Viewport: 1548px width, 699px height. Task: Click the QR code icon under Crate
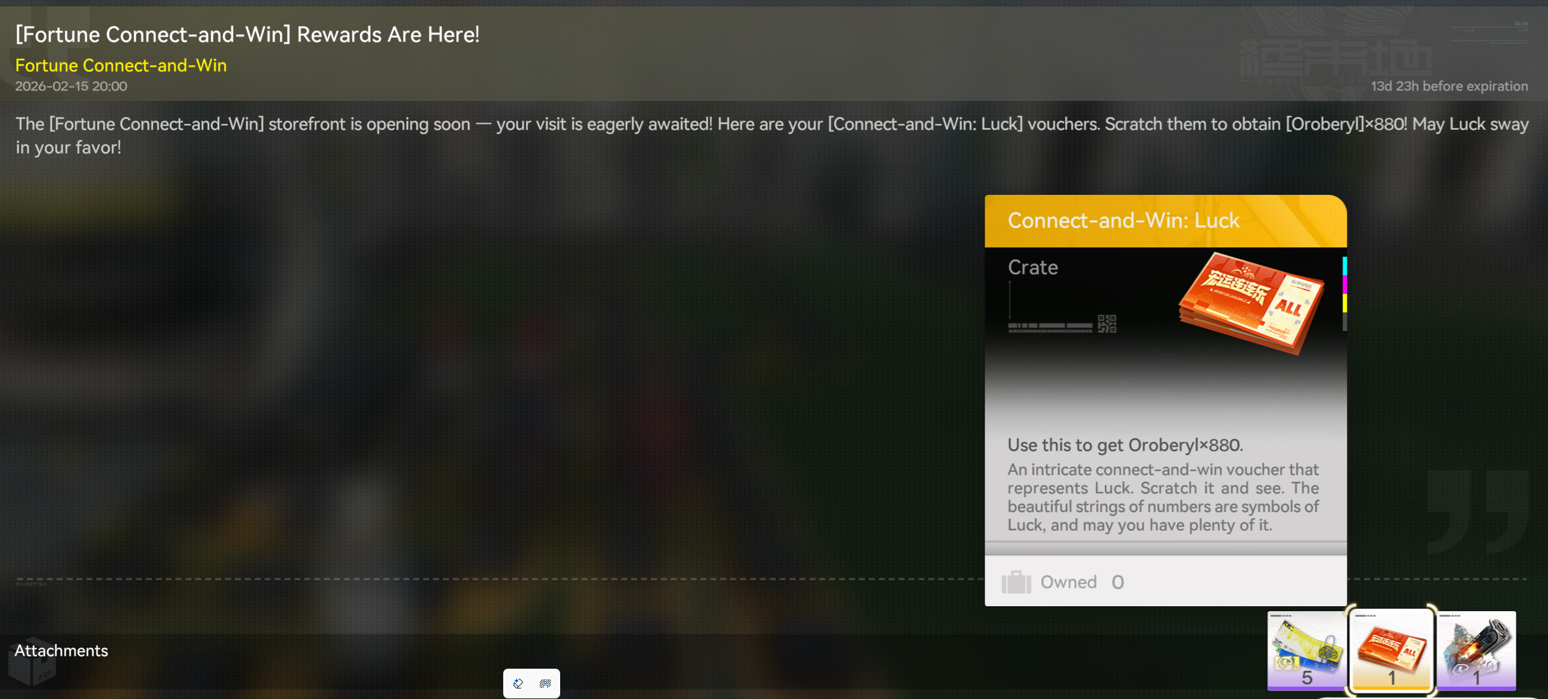point(1107,324)
